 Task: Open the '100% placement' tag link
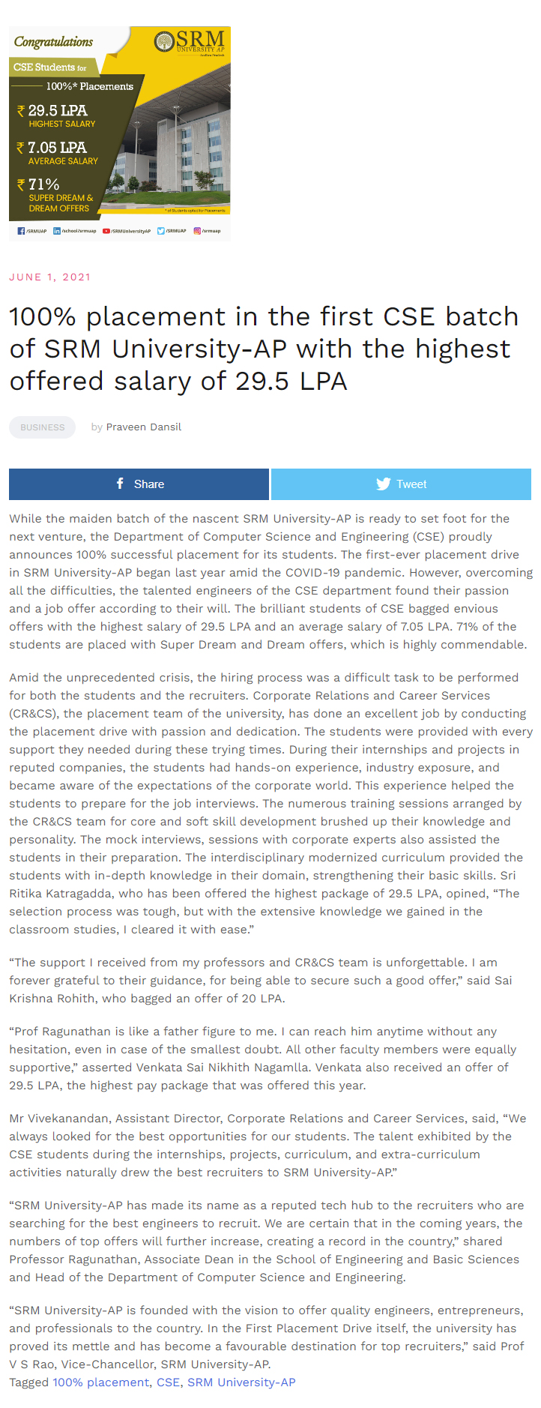(100, 1382)
